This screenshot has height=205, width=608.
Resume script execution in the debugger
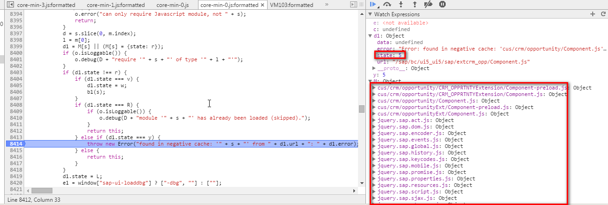(373, 4)
